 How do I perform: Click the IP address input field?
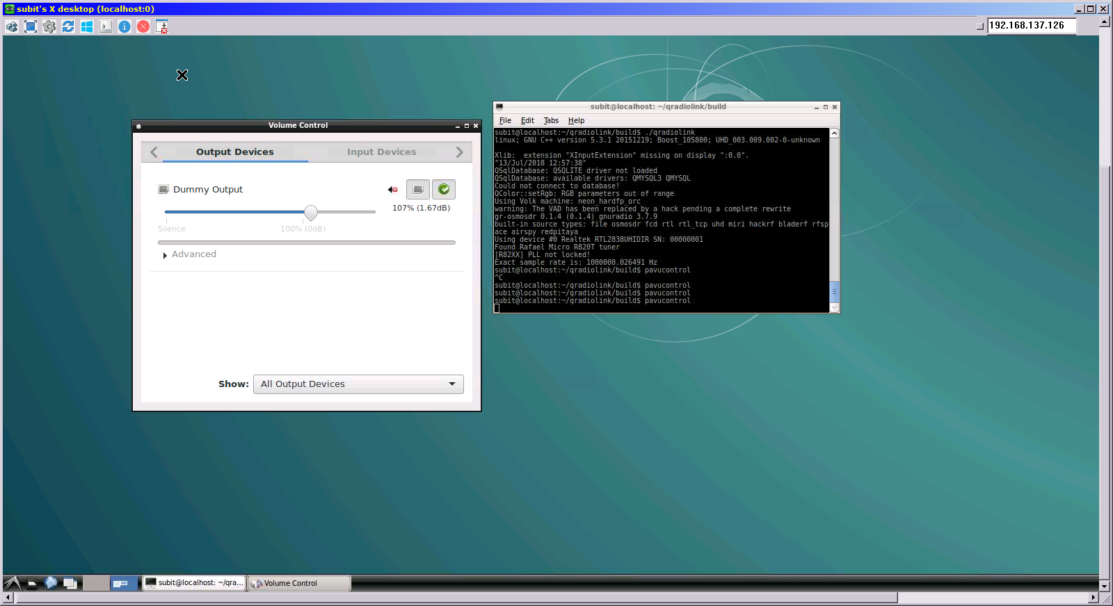(x=1031, y=26)
